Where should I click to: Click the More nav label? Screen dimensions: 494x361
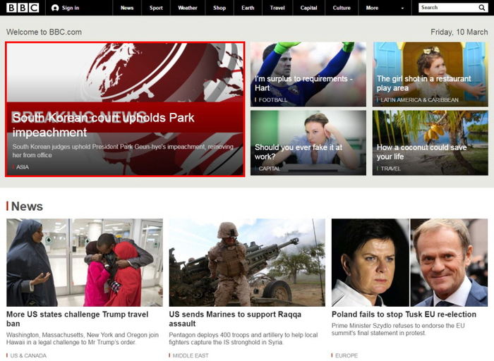[x=372, y=8]
